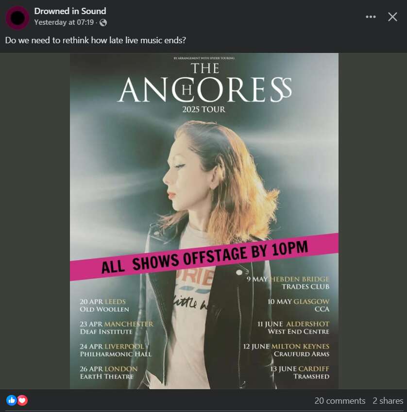Click the '26 Apr London Earth Theatre' listing
The width and height of the screenshot is (407, 412).
pos(108,373)
